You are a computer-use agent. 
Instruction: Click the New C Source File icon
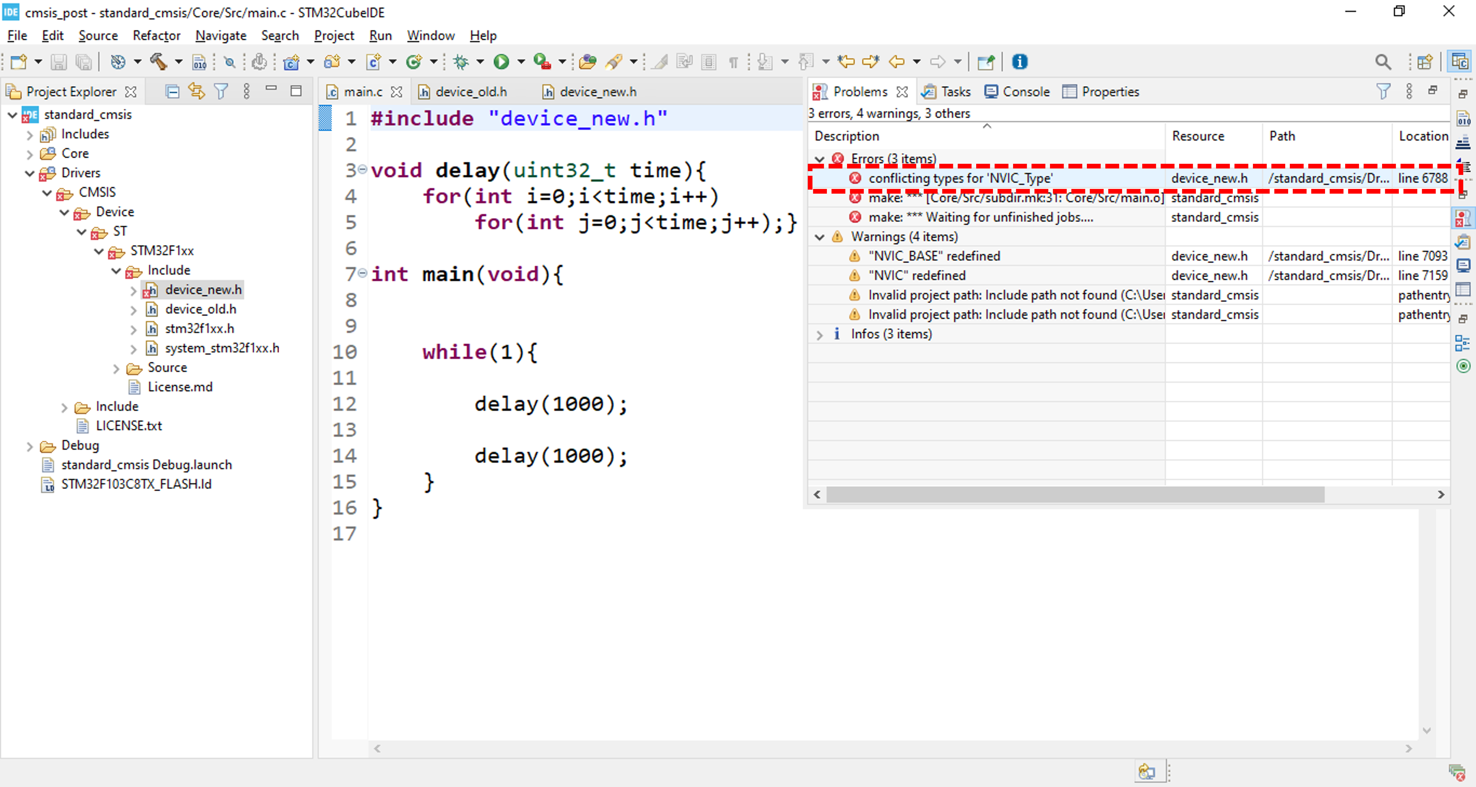pos(373,61)
